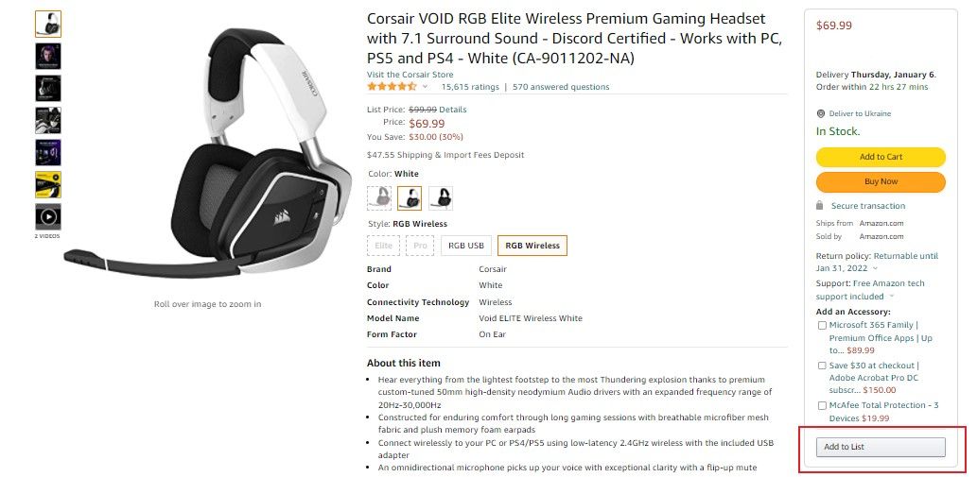Viewport: 977px width, 477px height.
Task: Play the product videos thumbnail
Action: [x=48, y=217]
